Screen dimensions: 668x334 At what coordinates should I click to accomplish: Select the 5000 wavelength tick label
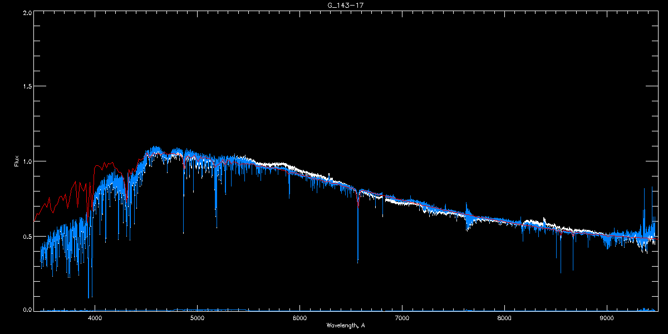tap(197, 318)
